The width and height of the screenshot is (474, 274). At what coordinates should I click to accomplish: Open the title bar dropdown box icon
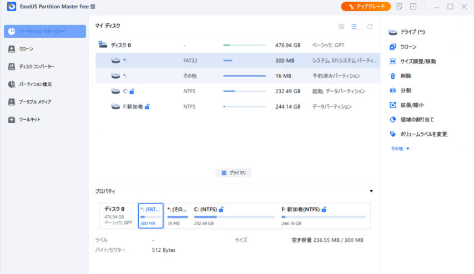pos(413,6)
